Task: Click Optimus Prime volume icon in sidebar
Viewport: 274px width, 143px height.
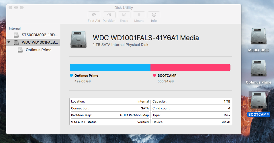Action: point(20,50)
